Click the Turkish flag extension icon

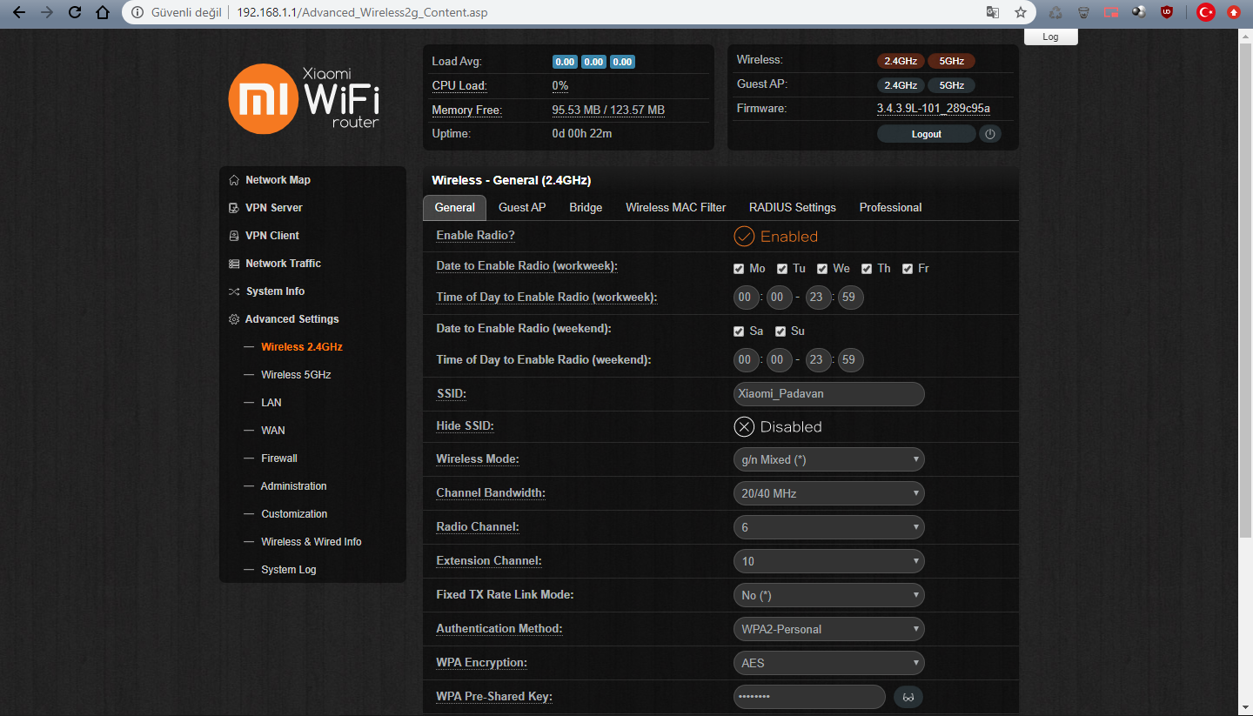[1205, 12]
